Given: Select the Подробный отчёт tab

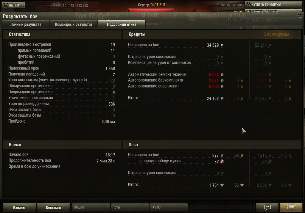Looking at the screenshot, I should pos(122,24).
